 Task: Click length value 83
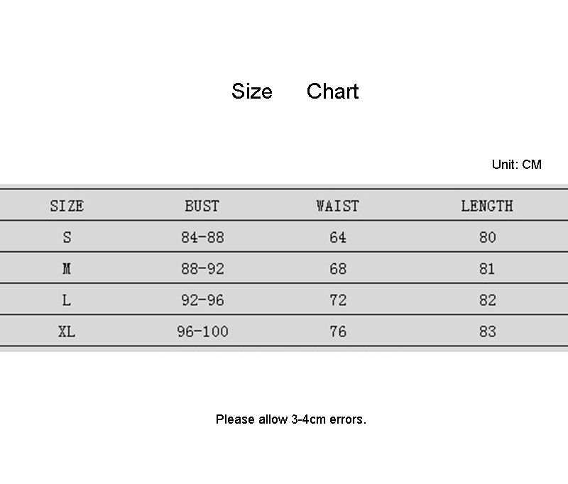[x=487, y=331]
